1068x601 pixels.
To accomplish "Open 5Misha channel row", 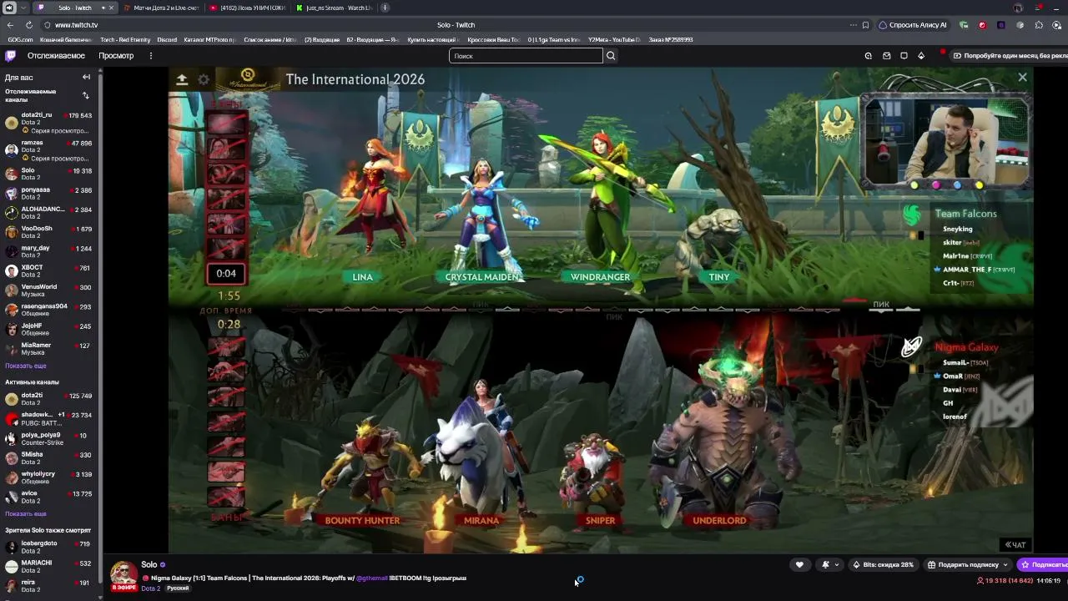I will tap(48, 457).
